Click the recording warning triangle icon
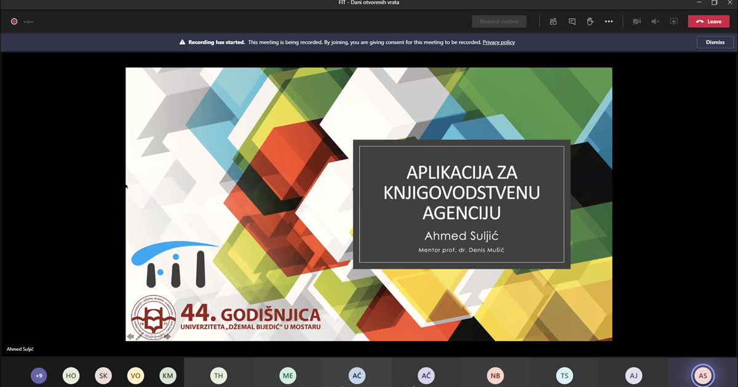The height and width of the screenshot is (387, 738). point(182,42)
